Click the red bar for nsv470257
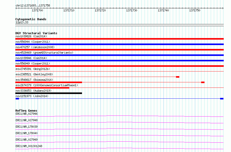Screen dimensions: 231x152 (x=119, y=50)
